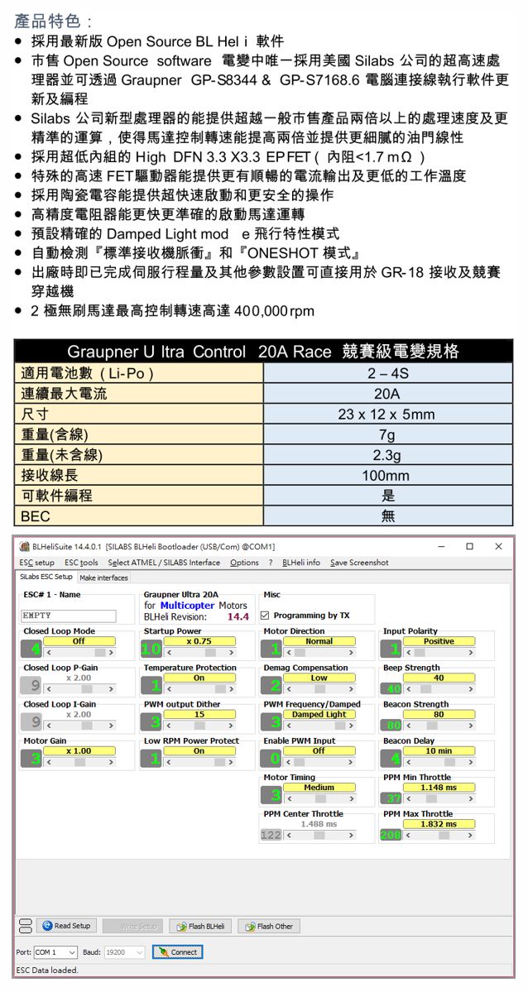Click the Startup Power number badge 10
The image size is (528, 992).
point(151,649)
